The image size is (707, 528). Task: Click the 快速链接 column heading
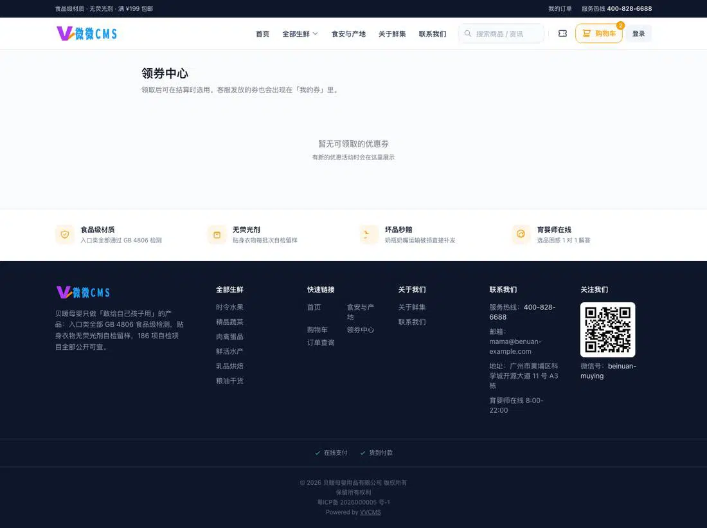(x=321, y=289)
